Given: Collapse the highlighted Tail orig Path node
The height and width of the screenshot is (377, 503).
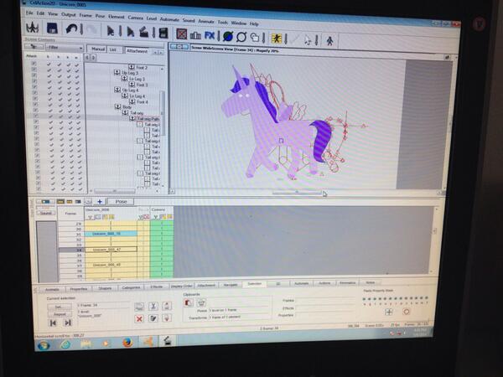Looking at the screenshot, I should point(132,118).
